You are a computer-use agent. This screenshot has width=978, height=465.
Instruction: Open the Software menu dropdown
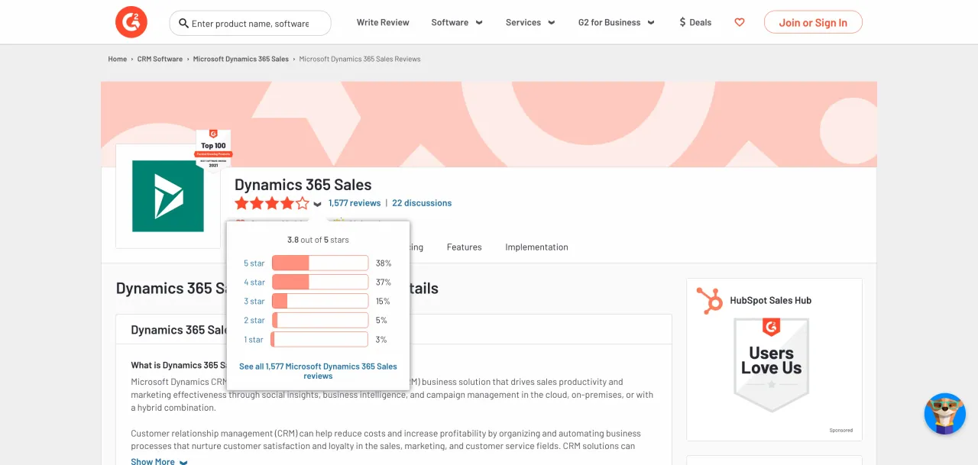(457, 22)
